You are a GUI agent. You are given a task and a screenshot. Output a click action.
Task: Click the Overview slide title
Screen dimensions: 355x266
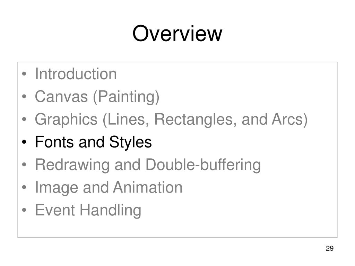pyautogui.click(x=177, y=34)
